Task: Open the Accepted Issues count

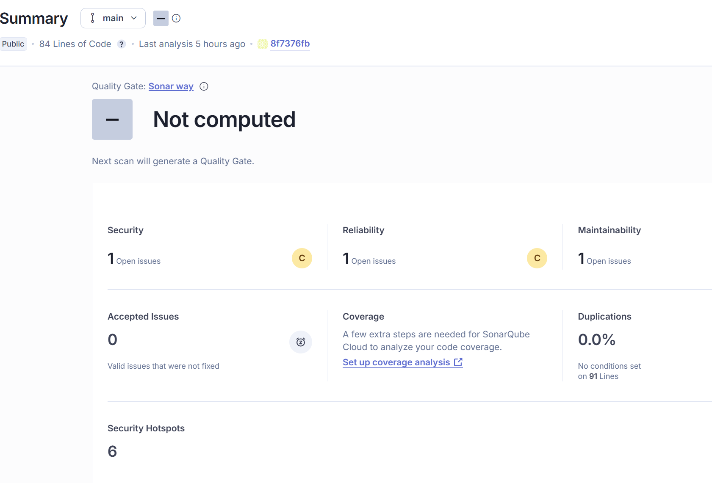Action: tap(112, 339)
